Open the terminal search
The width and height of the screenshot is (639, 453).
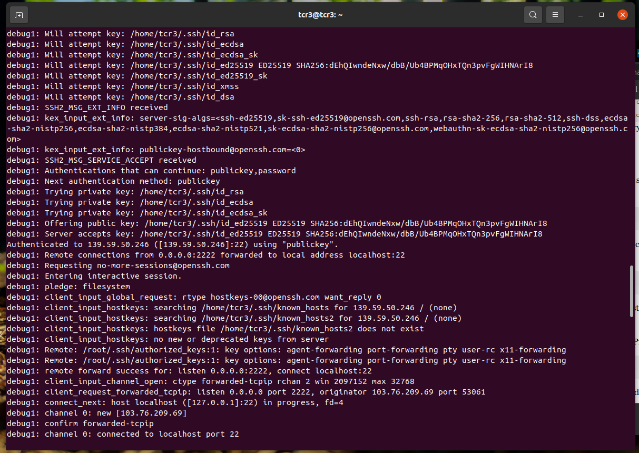[x=533, y=14]
